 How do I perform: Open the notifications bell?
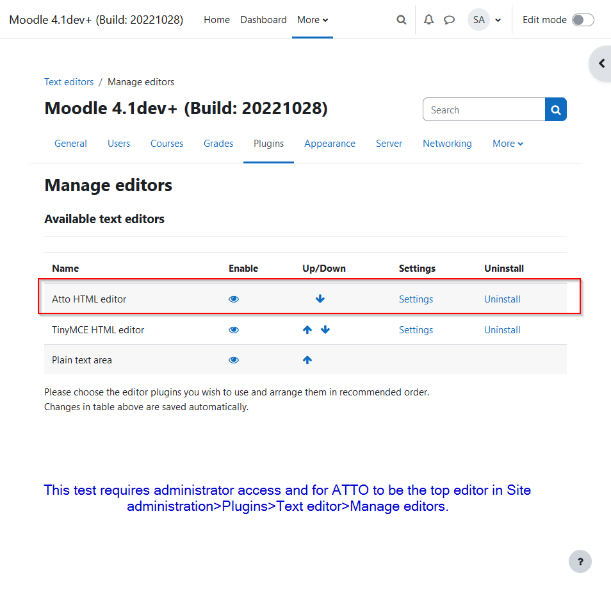tap(428, 20)
